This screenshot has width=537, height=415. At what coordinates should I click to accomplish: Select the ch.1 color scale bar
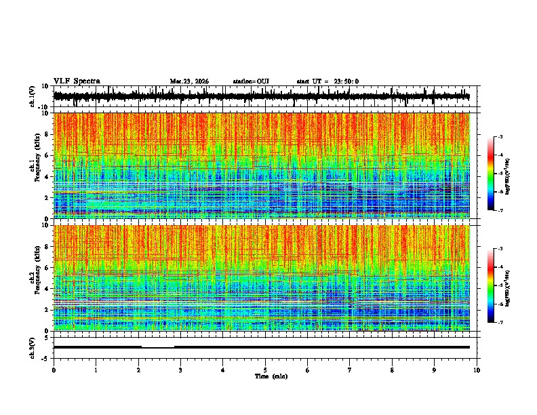(x=490, y=174)
